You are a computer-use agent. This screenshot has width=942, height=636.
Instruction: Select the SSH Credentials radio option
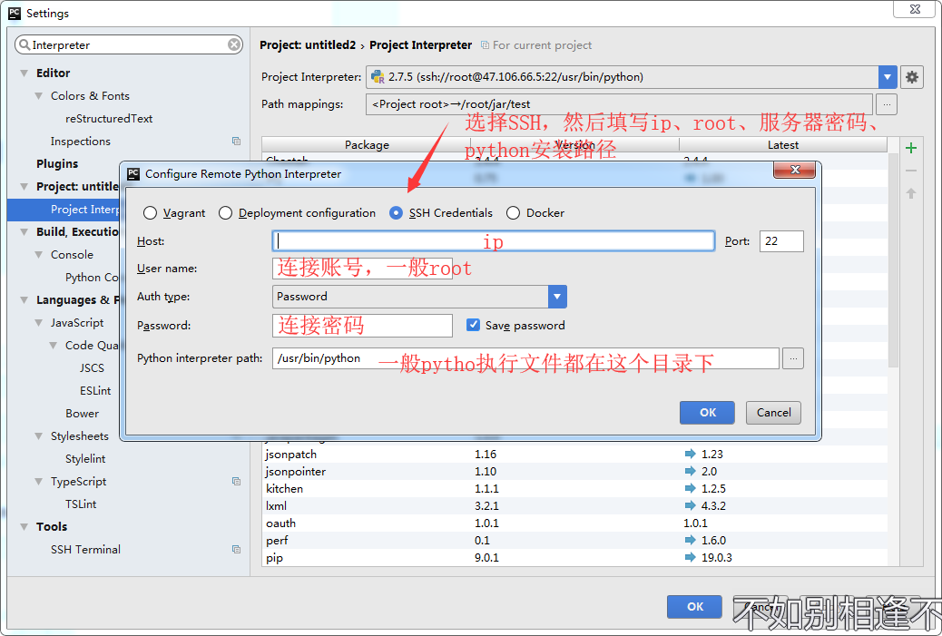pyautogui.click(x=396, y=212)
